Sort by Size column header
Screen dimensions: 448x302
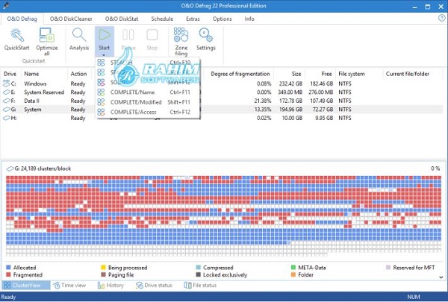click(296, 74)
